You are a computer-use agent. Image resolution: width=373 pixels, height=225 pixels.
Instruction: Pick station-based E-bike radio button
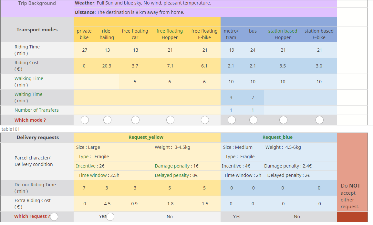coord(319,120)
